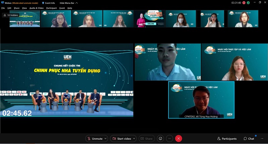Open the Help menu
Image resolution: width=268 pixels, height=144 pixels.
(70, 8)
